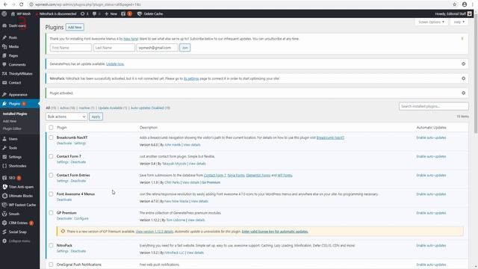Viewport: 478px width, 269px height.
Task: Check the Font Awesome 4 Menus checkbox
Action: tap(51, 194)
